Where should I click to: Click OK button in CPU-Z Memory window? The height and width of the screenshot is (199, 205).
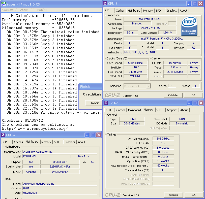point(194,195)
